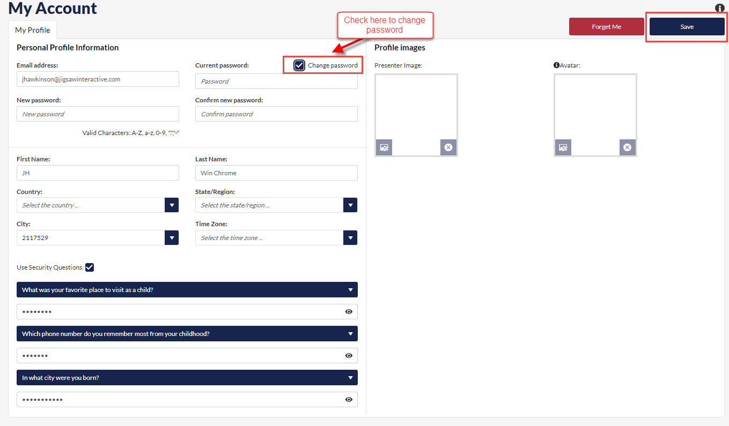Open the City dropdown
The image size is (729, 426).
click(x=172, y=238)
